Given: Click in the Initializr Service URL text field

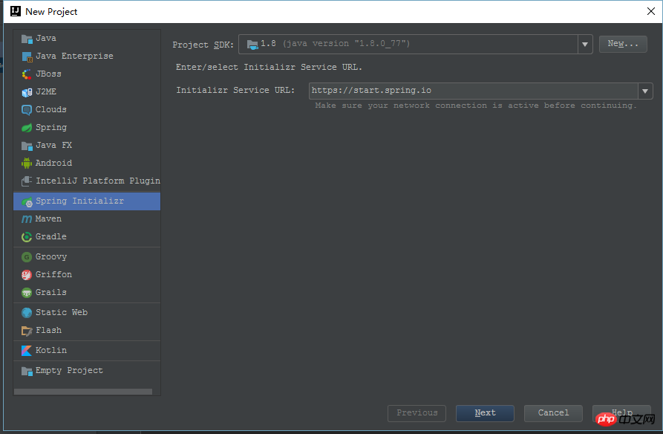Looking at the screenshot, I should point(474,91).
